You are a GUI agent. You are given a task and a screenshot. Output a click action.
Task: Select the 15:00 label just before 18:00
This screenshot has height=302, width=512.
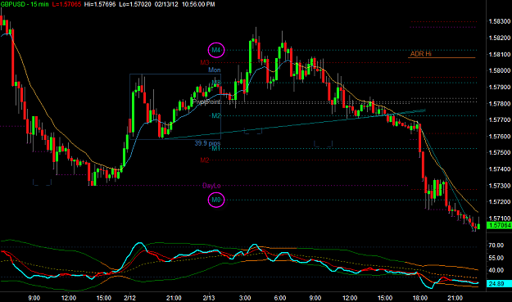[385, 298]
